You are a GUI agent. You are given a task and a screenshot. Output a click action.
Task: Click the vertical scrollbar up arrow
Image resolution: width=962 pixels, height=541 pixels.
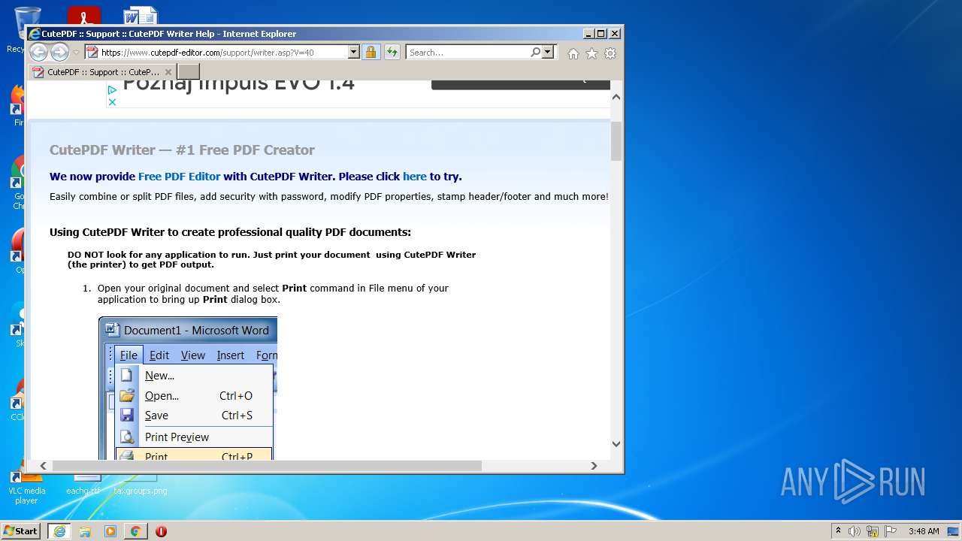(616, 97)
